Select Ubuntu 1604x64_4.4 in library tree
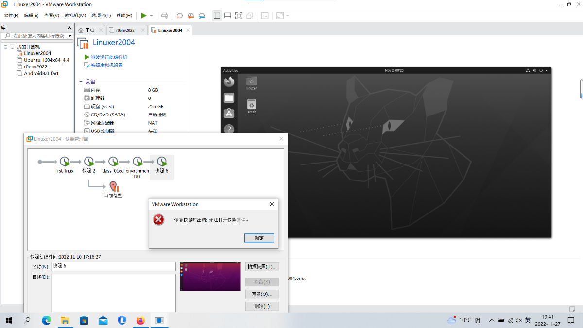The image size is (583, 328). [x=47, y=60]
